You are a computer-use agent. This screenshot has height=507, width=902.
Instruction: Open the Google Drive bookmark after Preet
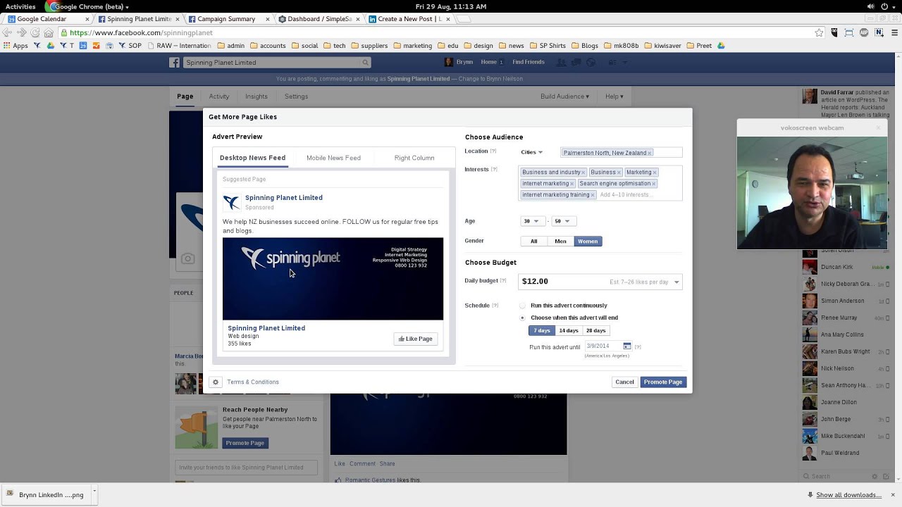click(721, 46)
